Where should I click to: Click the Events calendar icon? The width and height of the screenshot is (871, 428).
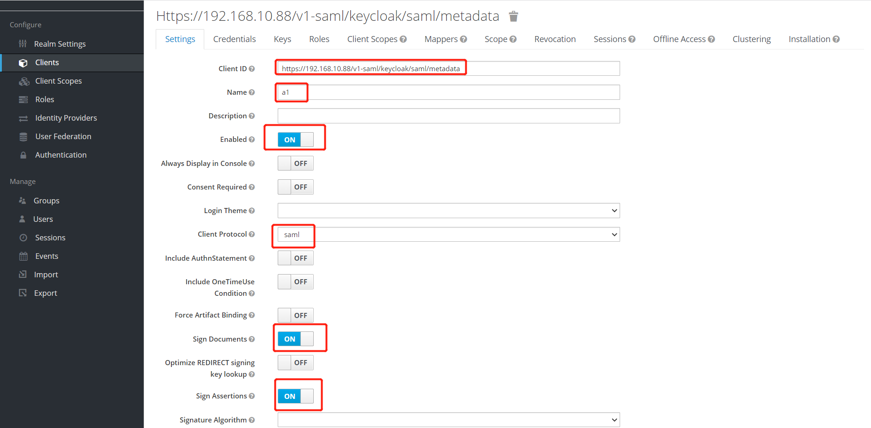[23, 256]
